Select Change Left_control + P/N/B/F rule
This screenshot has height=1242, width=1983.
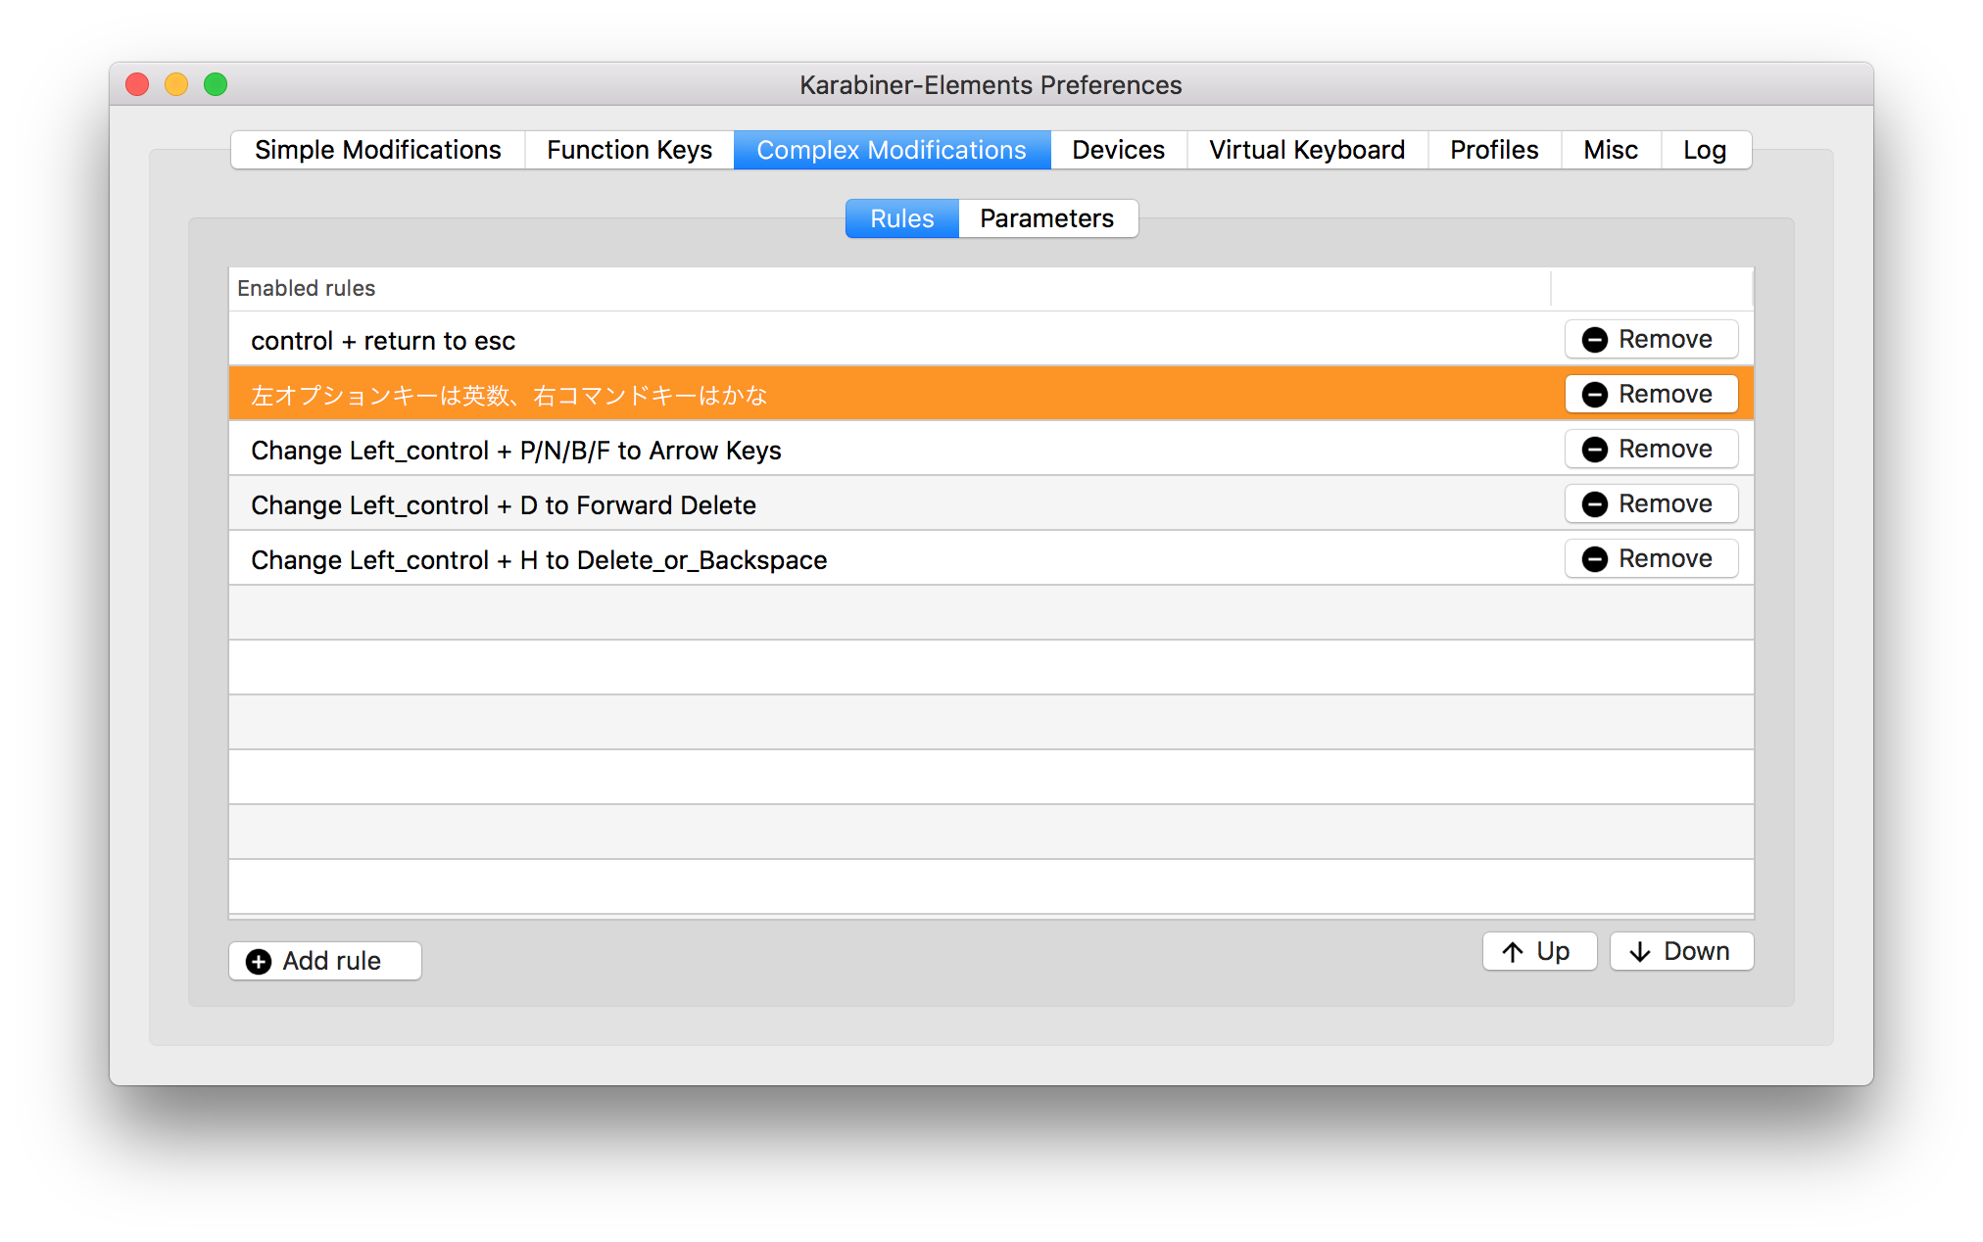pos(516,450)
